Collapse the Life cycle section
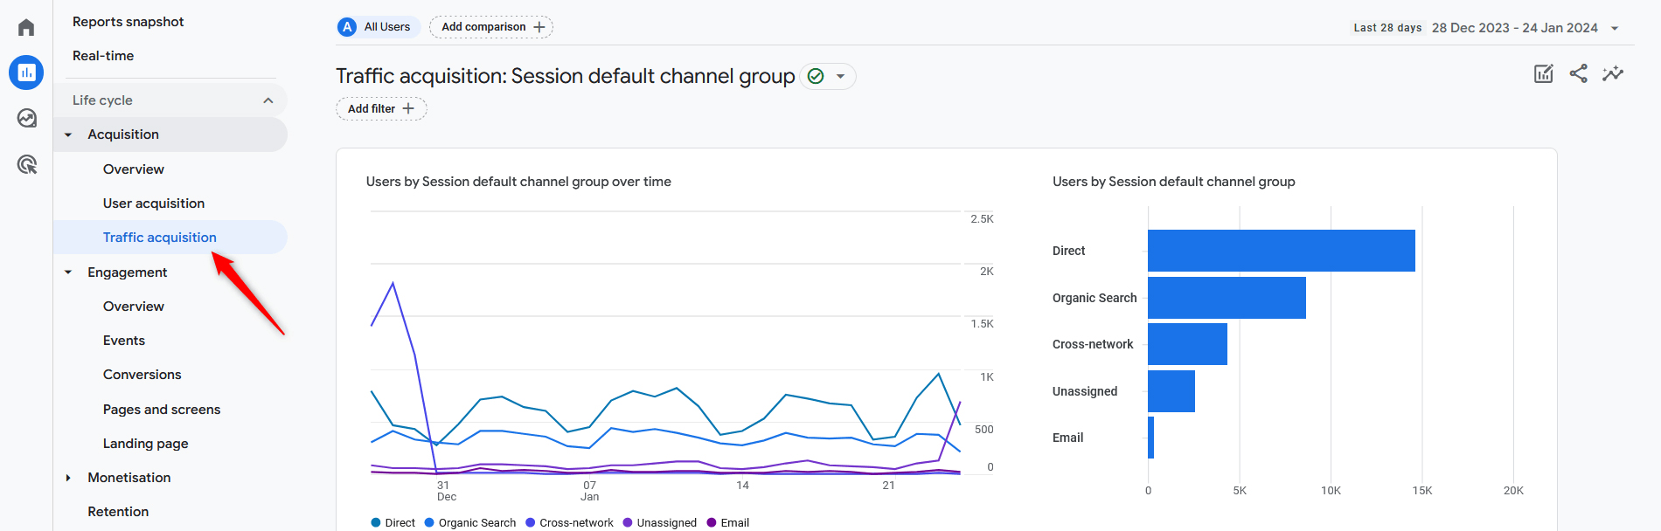This screenshot has height=531, width=1661. 268,100
